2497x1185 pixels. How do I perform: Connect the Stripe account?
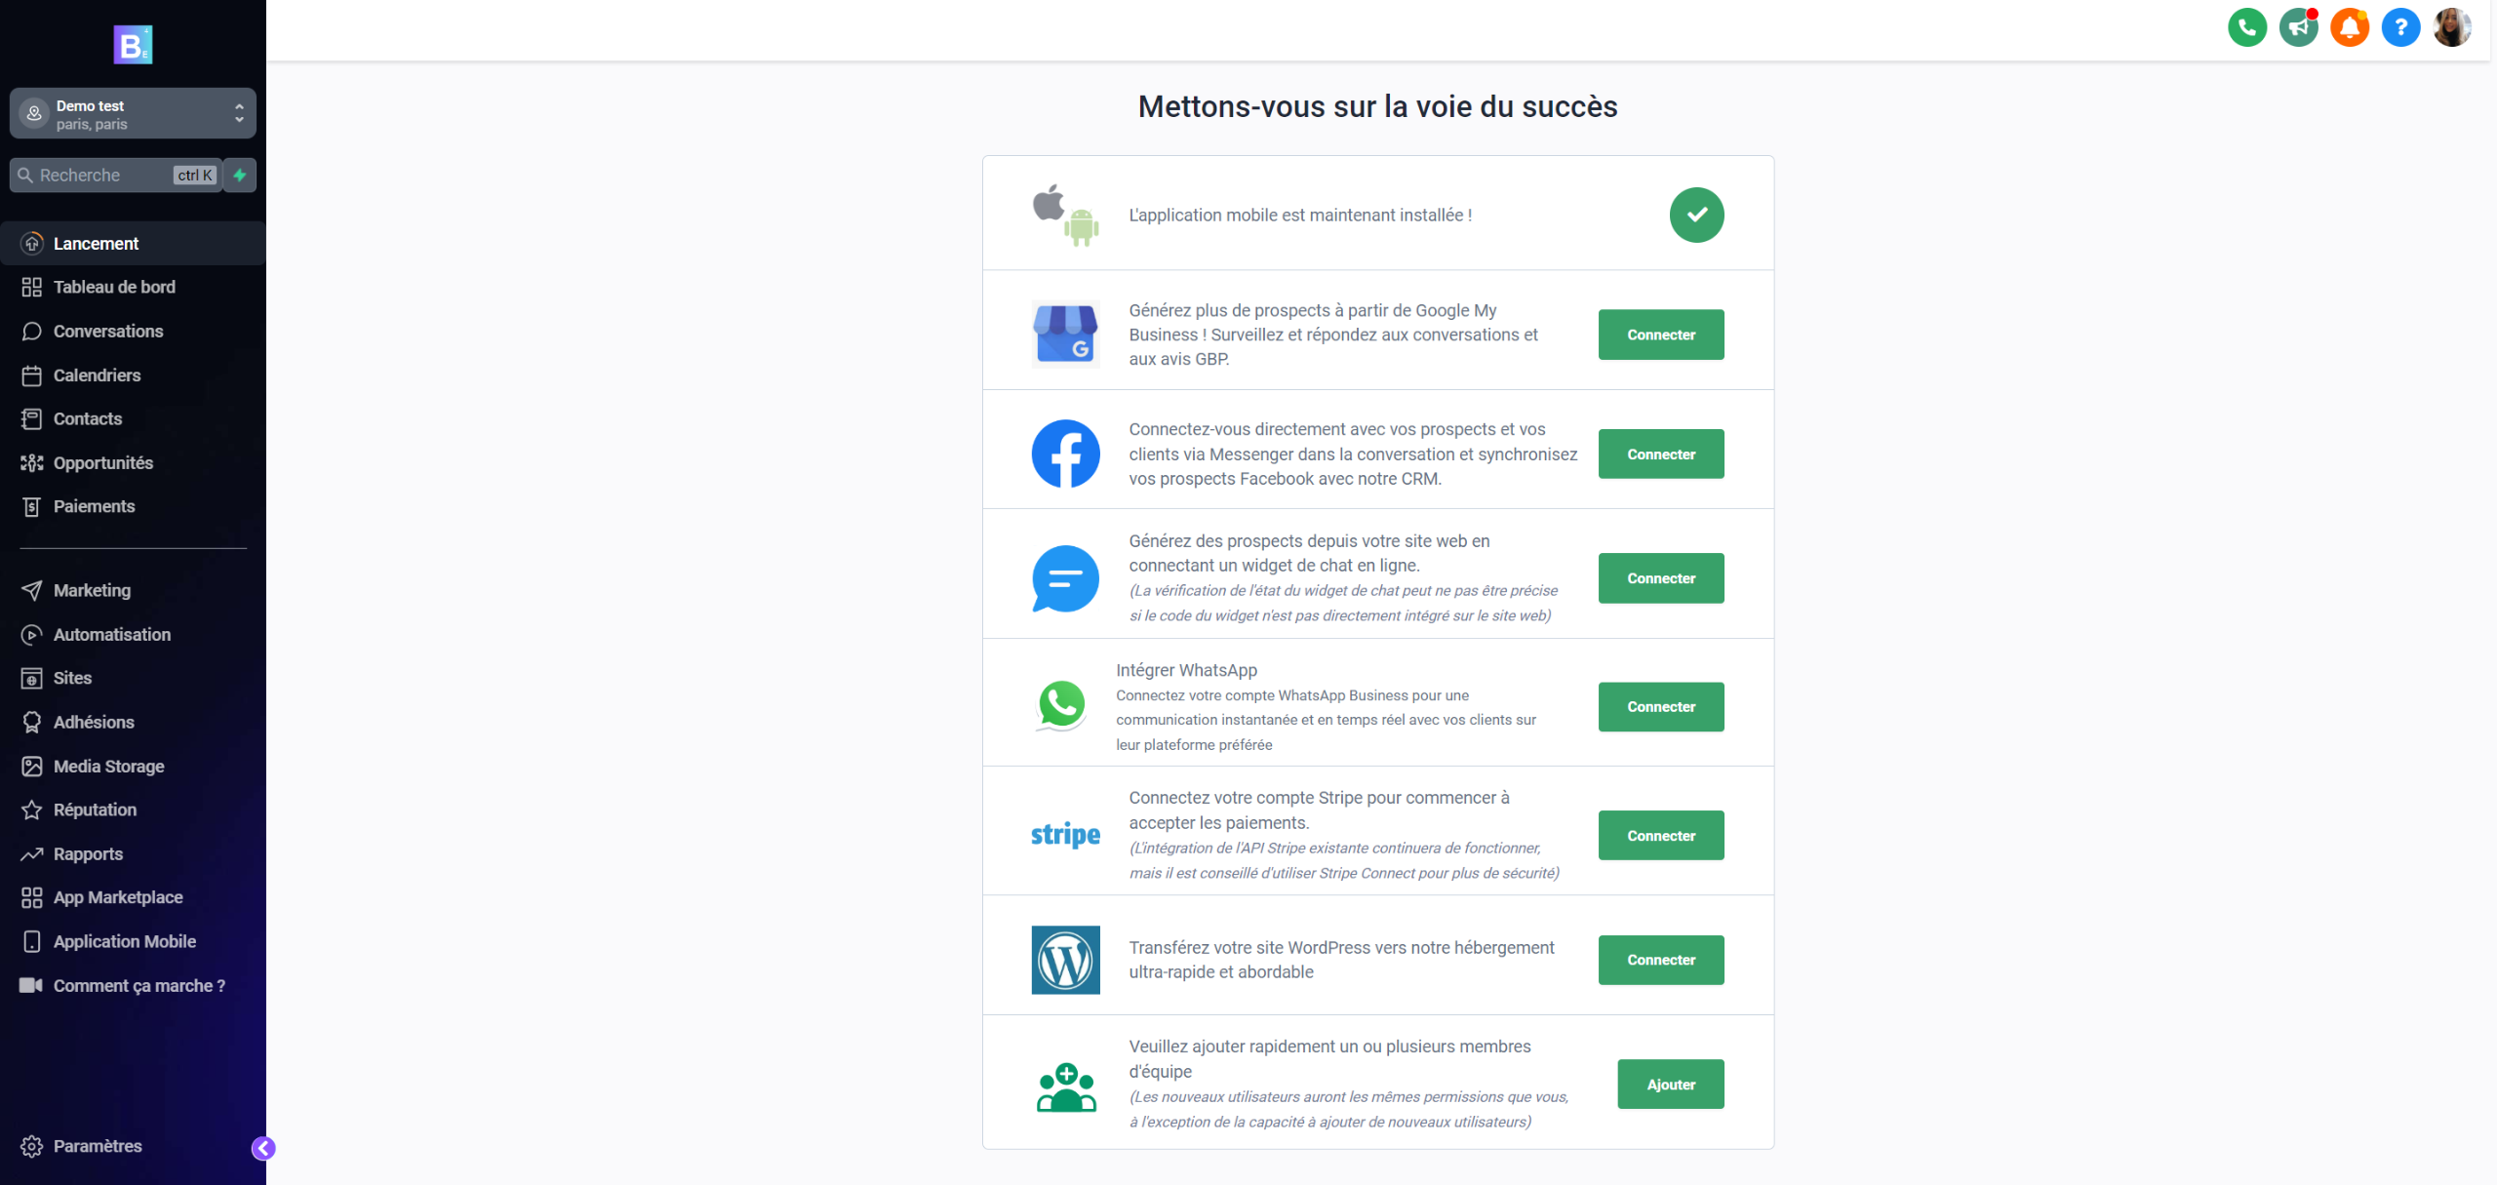(1660, 836)
